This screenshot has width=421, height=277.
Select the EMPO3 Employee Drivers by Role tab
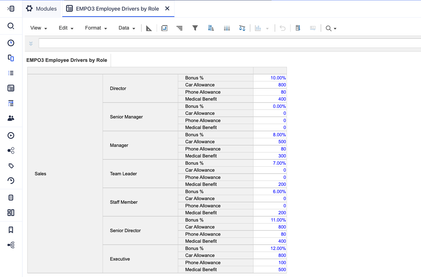114,8
